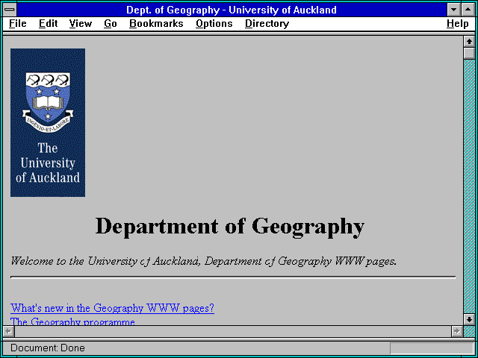The width and height of the screenshot is (478, 358).
Task: Open the Bookmarks menu
Action: point(156,23)
